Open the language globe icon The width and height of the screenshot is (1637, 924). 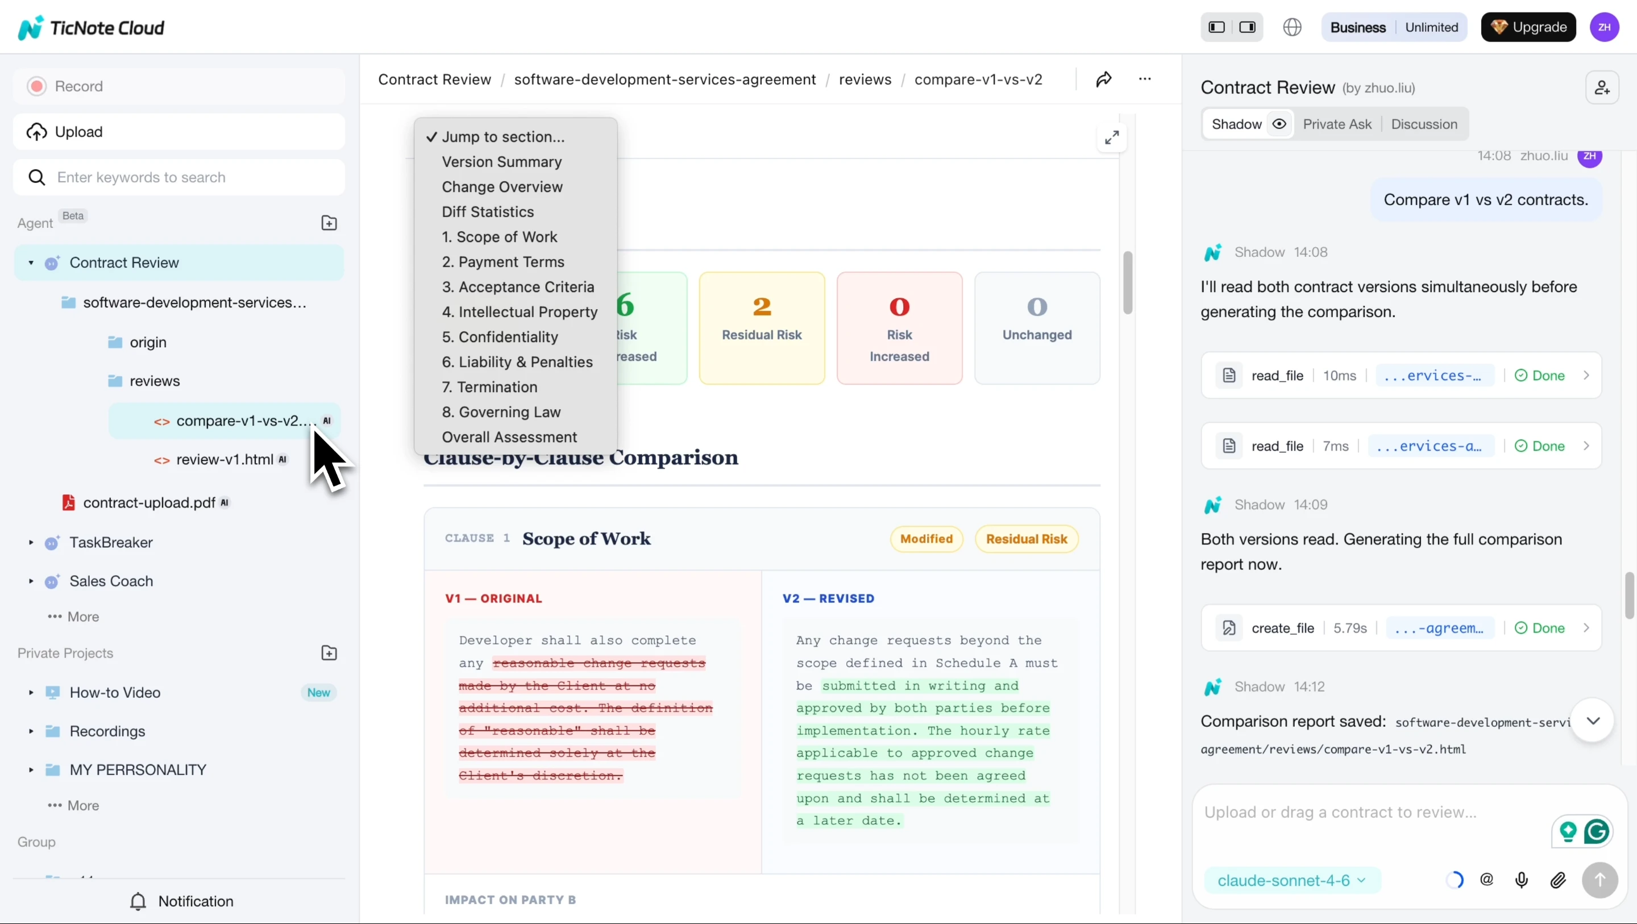click(x=1292, y=27)
